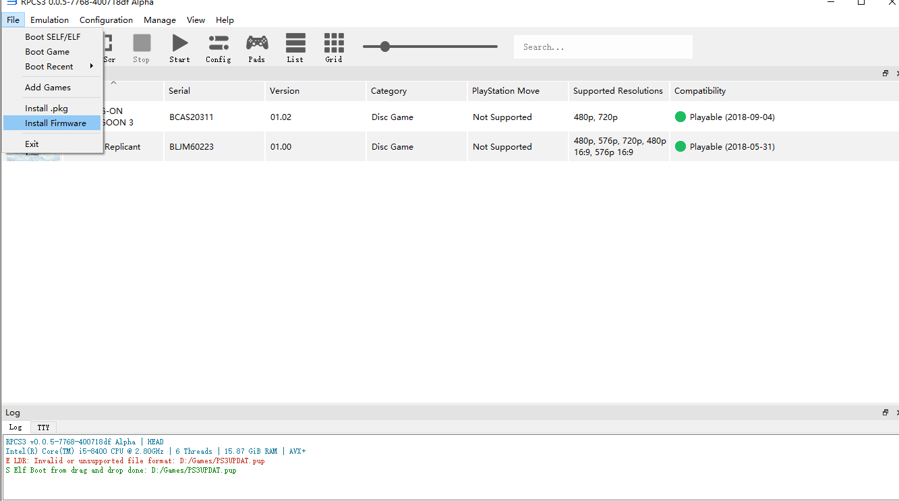Image resolution: width=899 pixels, height=501 pixels.
Task: Open the Emulation menu
Action: click(49, 20)
